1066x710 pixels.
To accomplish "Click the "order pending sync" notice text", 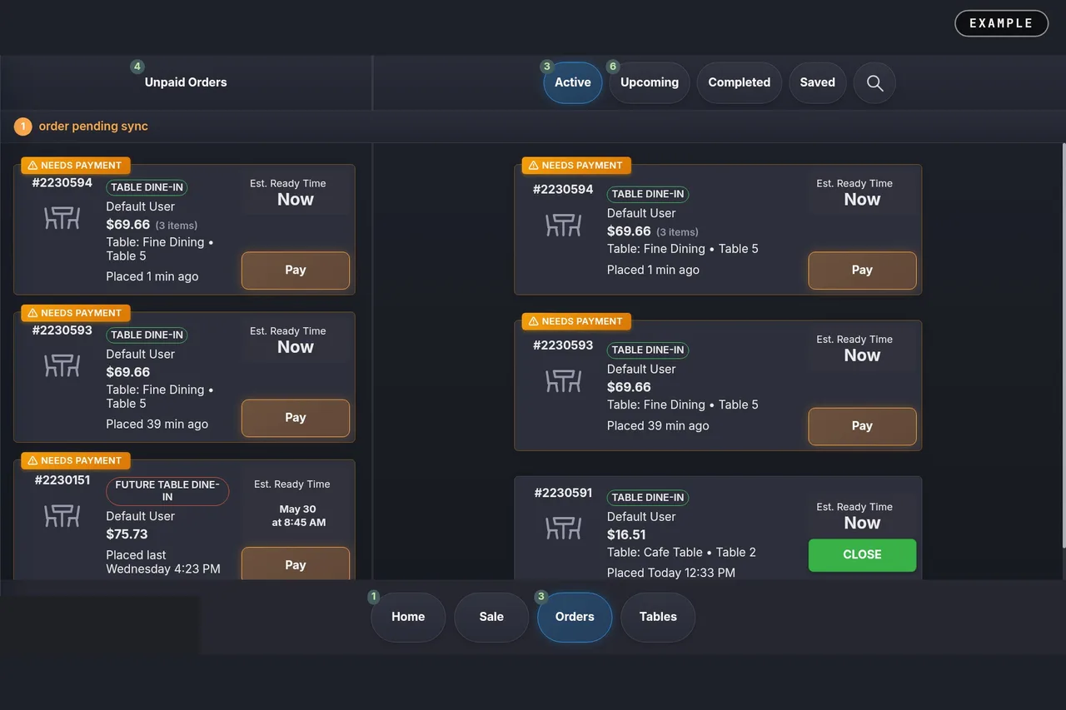I will click(93, 127).
